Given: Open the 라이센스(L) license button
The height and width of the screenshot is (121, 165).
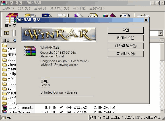Looking at the screenshot, I should (x=126, y=38).
